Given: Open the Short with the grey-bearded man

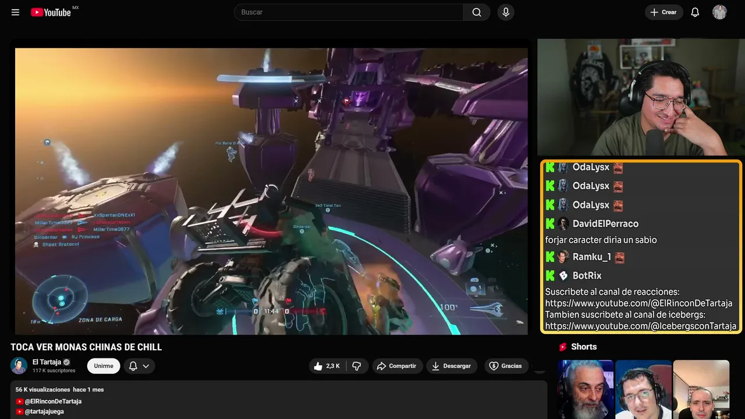Looking at the screenshot, I should point(586,389).
